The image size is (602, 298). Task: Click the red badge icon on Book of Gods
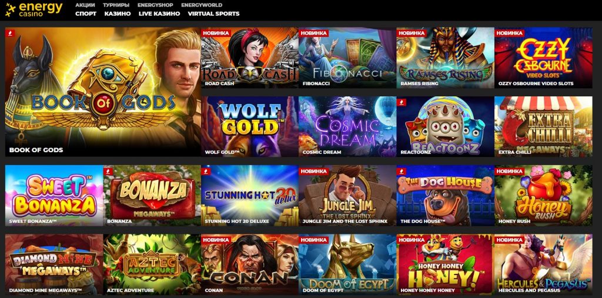click(x=11, y=33)
